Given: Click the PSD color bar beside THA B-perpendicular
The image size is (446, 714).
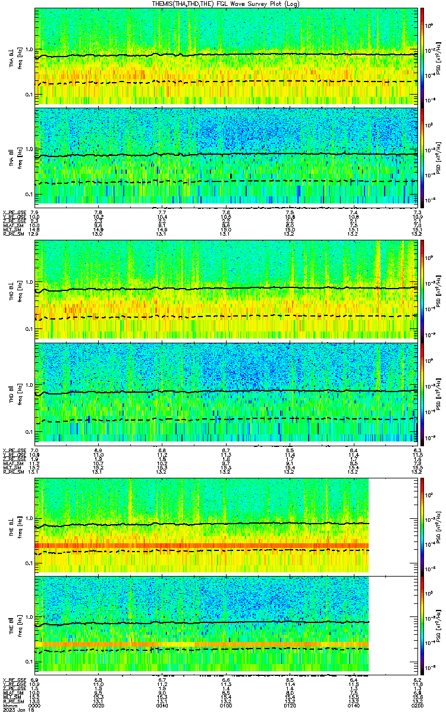Looking at the screenshot, I should [422, 56].
